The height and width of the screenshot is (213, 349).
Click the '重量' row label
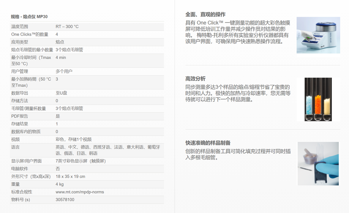coord(16,184)
